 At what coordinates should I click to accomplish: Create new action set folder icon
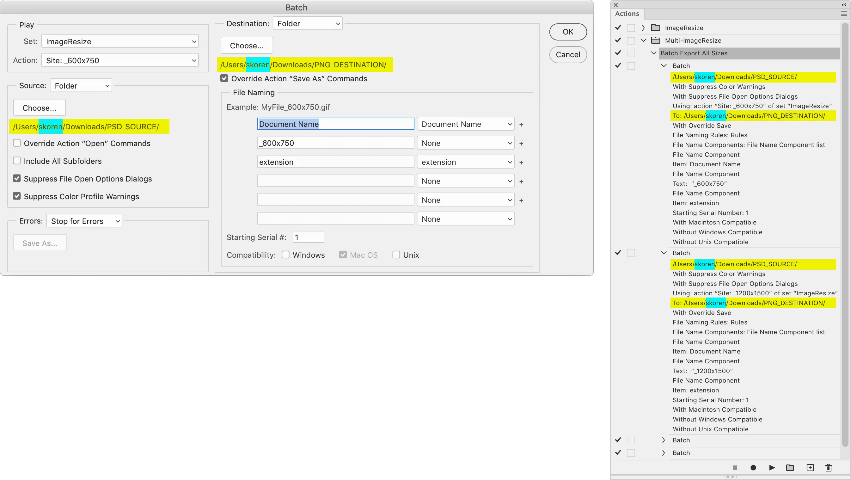click(x=790, y=467)
